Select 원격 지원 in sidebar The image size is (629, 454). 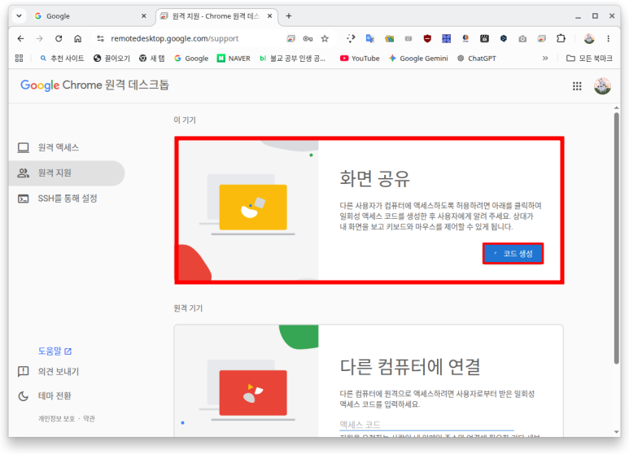click(66, 172)
